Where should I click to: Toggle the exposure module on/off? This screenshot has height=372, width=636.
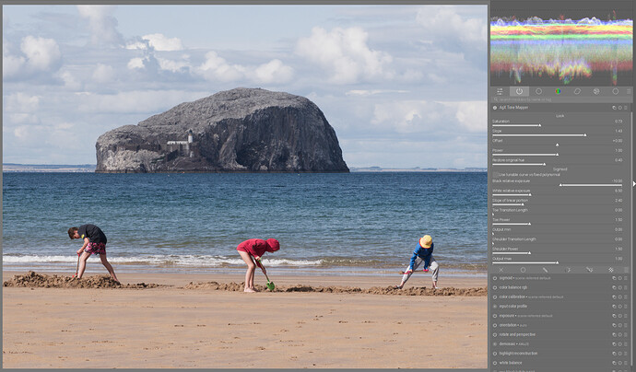pyautogui.click(x=494, y=316)
